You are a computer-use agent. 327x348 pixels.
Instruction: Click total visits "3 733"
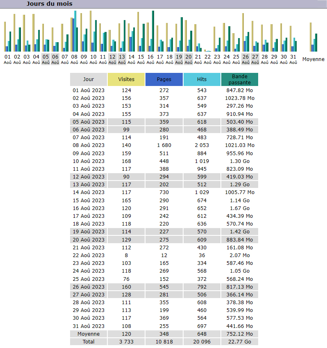tap(126, 341)
